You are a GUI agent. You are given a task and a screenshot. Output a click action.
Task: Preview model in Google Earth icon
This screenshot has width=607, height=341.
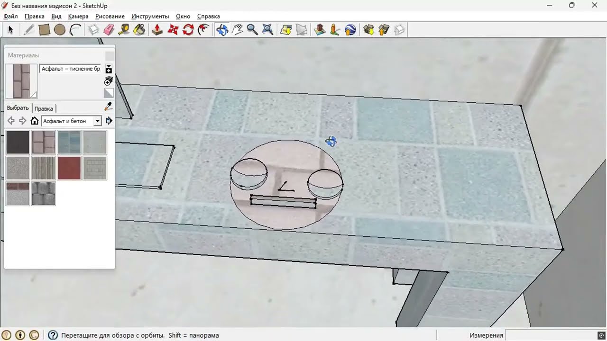tap(350, 30)
